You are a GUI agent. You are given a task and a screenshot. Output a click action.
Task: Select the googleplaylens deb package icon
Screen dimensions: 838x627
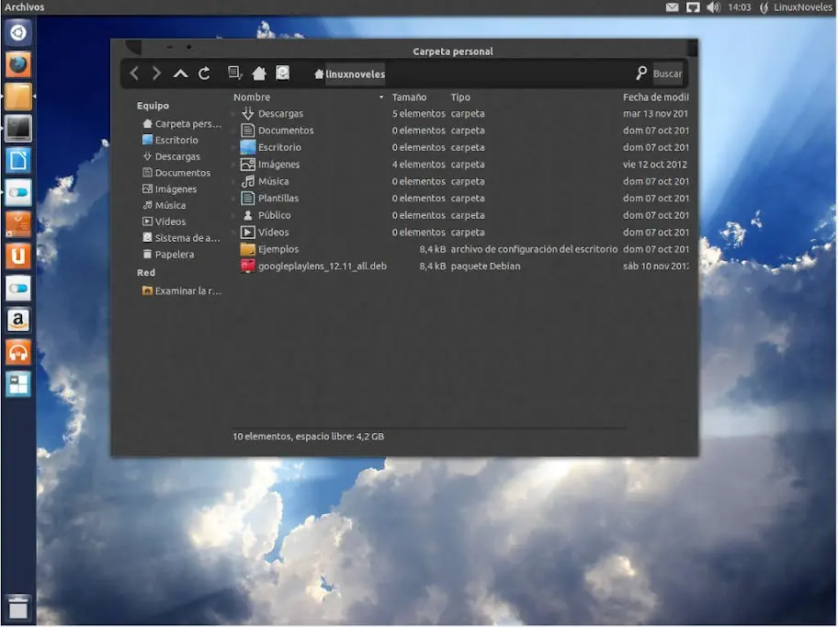tap(247, 267)
